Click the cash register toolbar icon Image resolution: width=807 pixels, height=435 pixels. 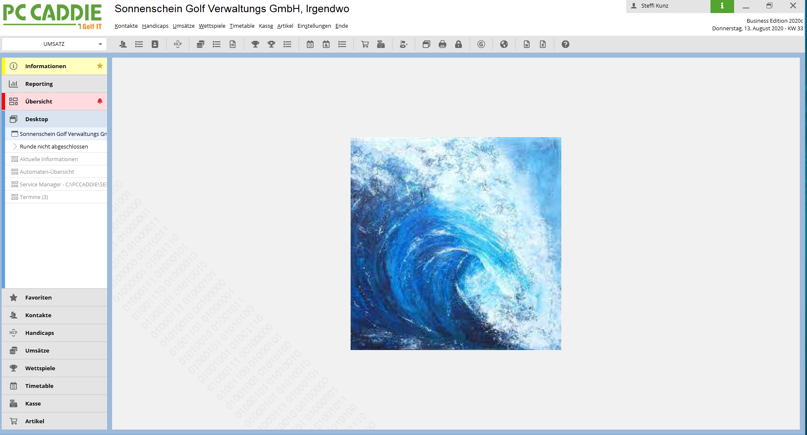click(381, 44)
